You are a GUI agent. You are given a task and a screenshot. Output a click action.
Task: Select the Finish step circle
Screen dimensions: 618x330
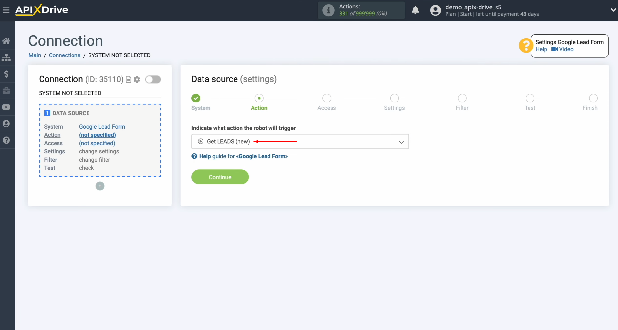(x=593, y=98)
